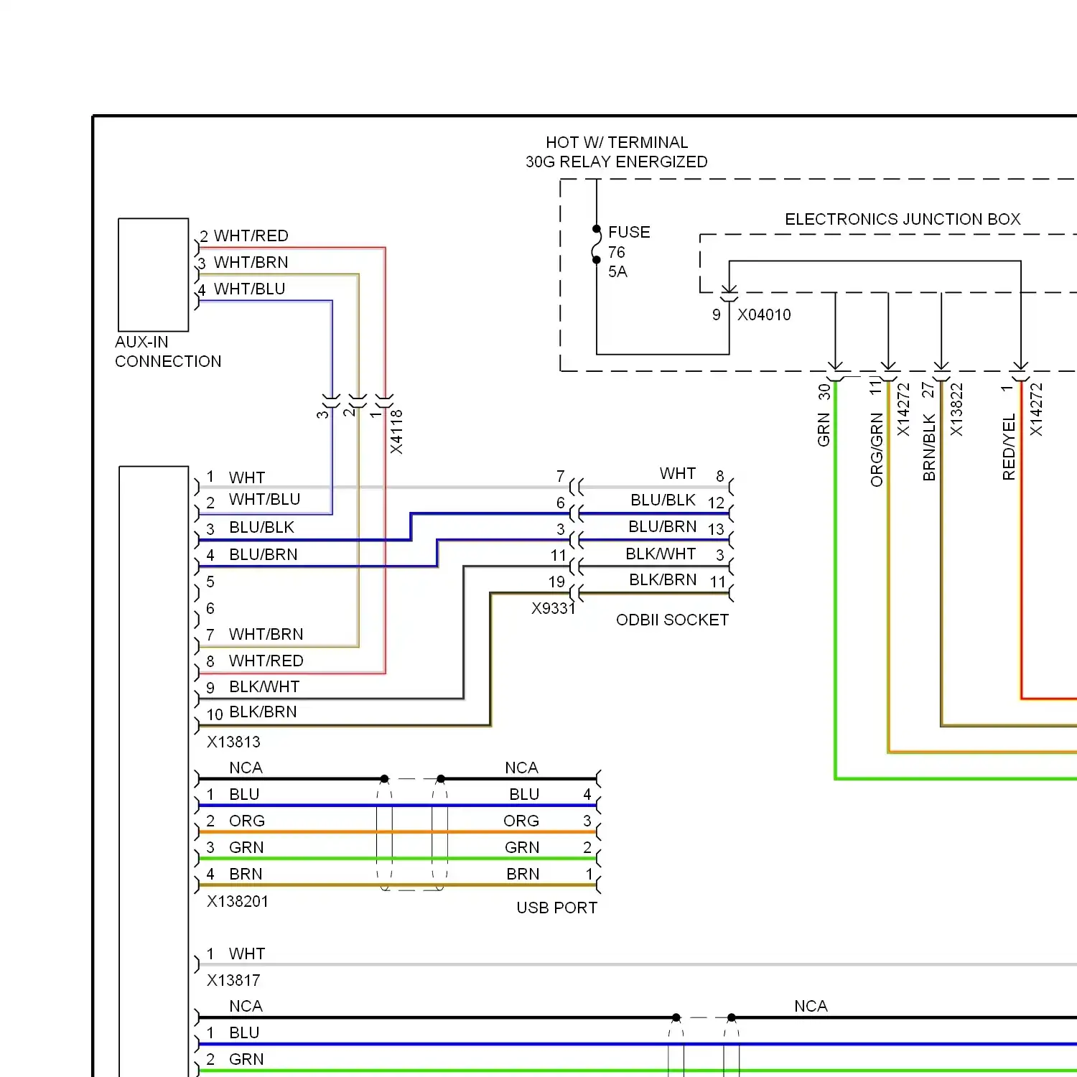This screenshot has width=1077, height=1077.
Task: Click the WHT/RED label at X13813 pin 8
Action: pyautogui.click(x=266, y=661)
